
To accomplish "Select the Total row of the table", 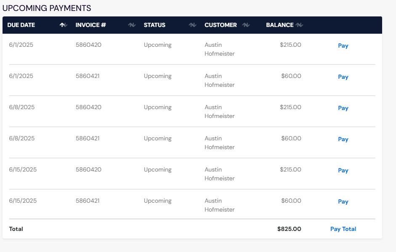I will point(16,229).
